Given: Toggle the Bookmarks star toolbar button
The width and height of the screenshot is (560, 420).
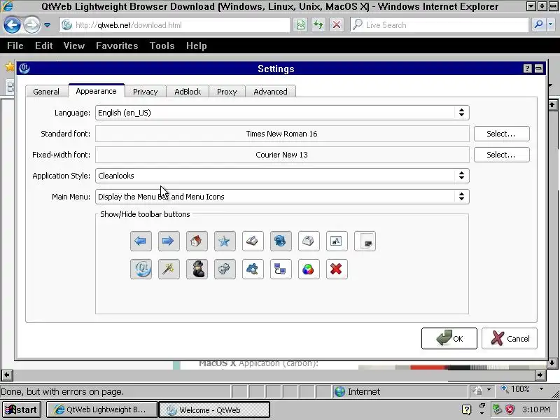Looking at the screenshot, I should click(225, 241).
